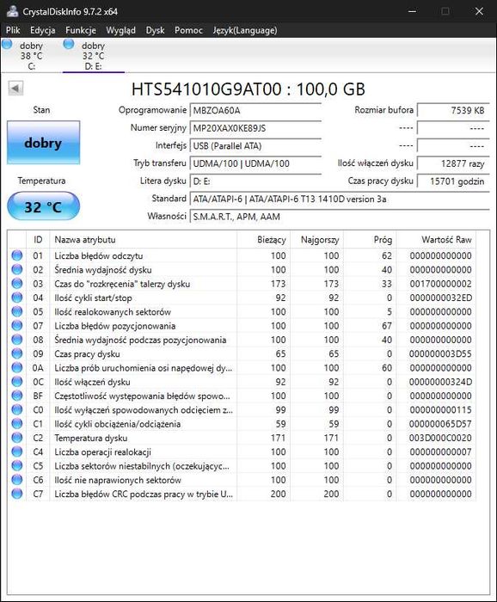Click the status orb for attribute C5
The height and width of the screenshot is (602, 497).
click(17, 466)
